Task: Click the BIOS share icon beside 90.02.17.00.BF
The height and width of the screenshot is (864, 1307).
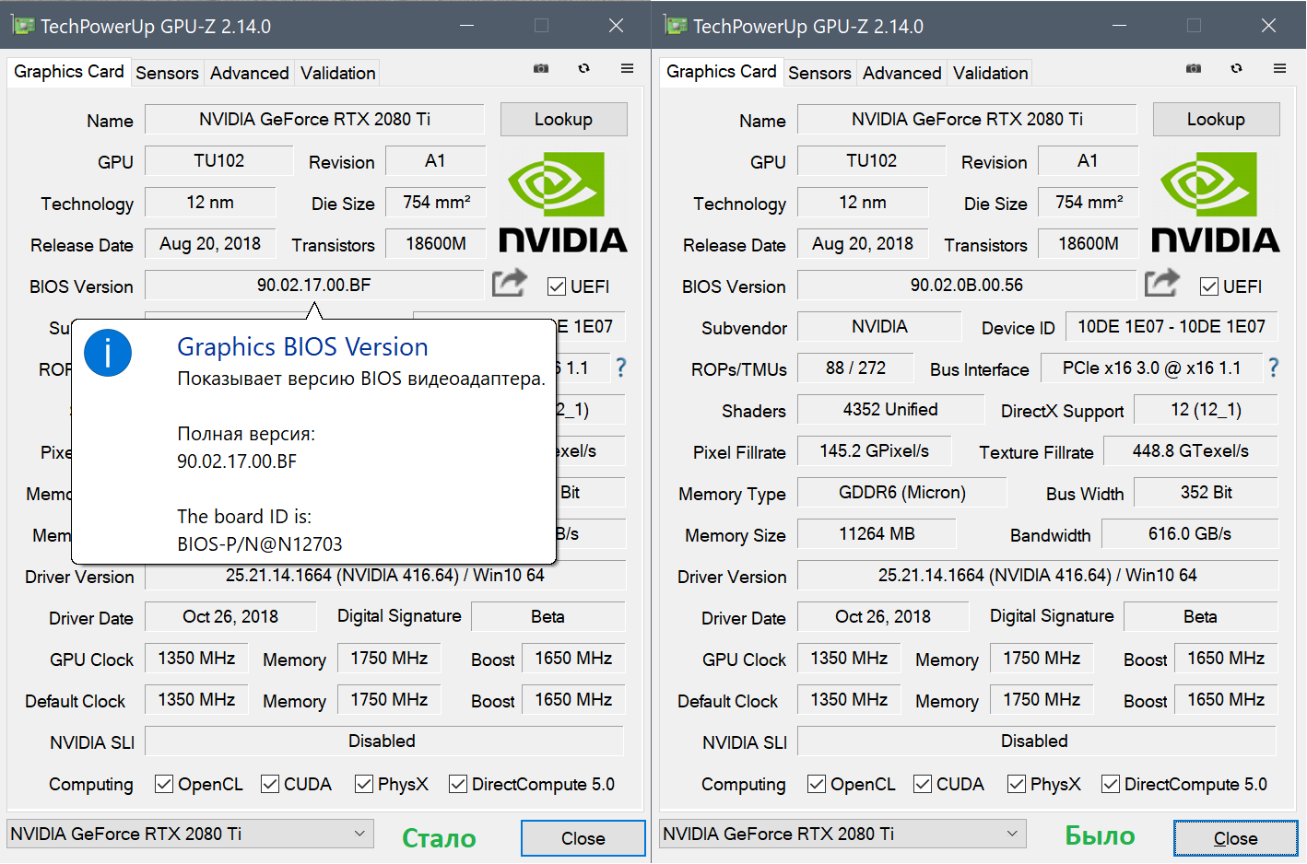Action: point(509,283)
